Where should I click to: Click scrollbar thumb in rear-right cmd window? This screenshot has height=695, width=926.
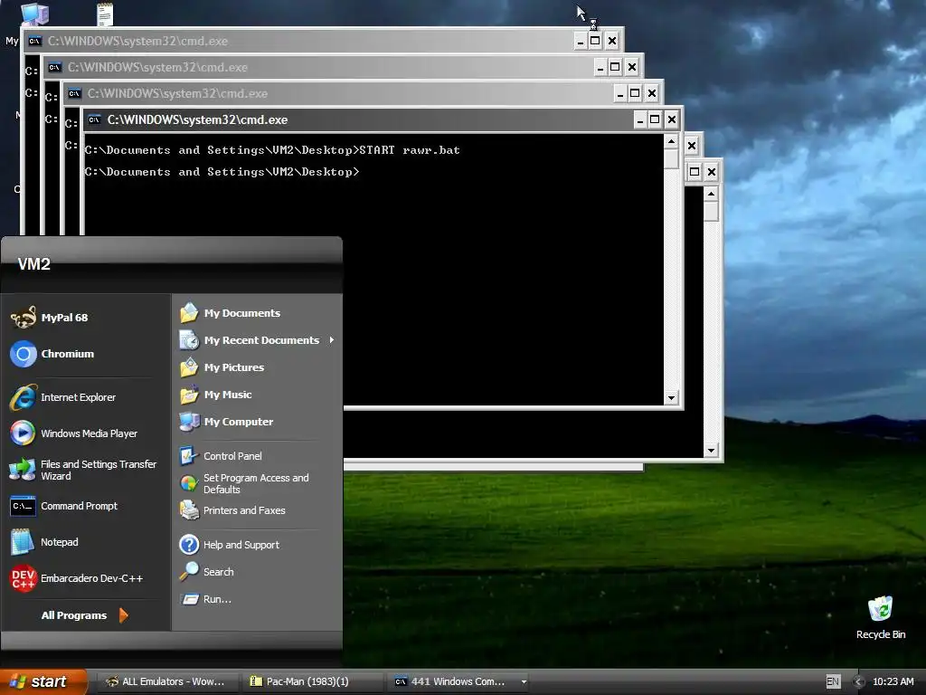711,211
